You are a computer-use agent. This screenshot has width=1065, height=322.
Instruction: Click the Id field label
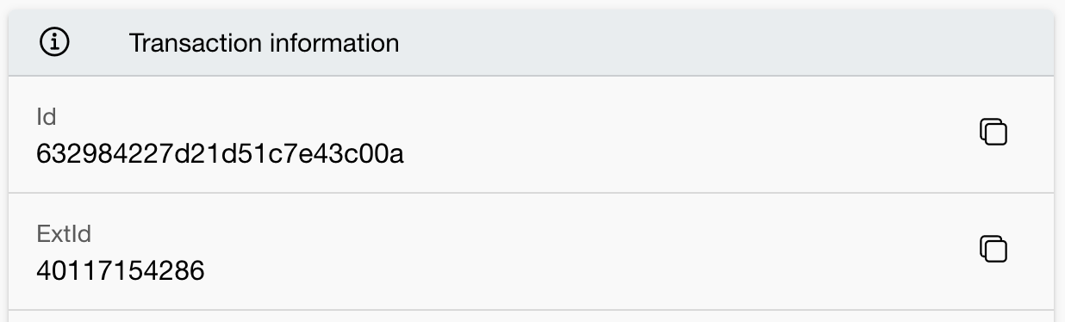(x=47, y=117)
